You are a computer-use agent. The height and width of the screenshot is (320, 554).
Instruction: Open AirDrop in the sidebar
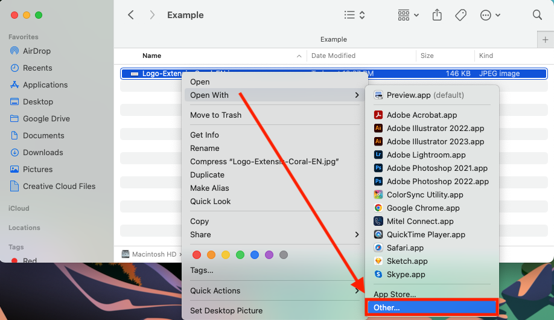point(37,51)
